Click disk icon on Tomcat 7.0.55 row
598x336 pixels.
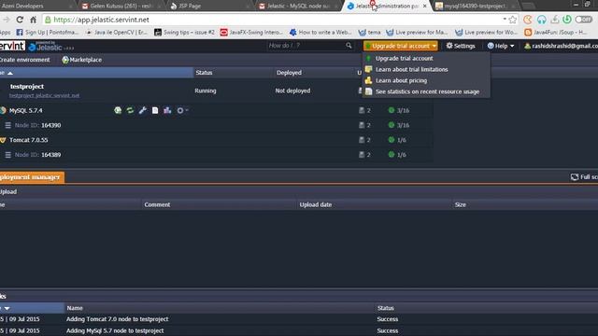(x=362, y=140)
